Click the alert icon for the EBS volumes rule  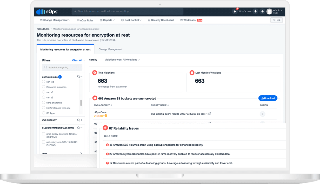coord(107,145)
